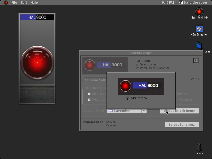Click the speaker grille of the HAL panel
The height and width of the screenshot is (159, 212).
(37, 94)
